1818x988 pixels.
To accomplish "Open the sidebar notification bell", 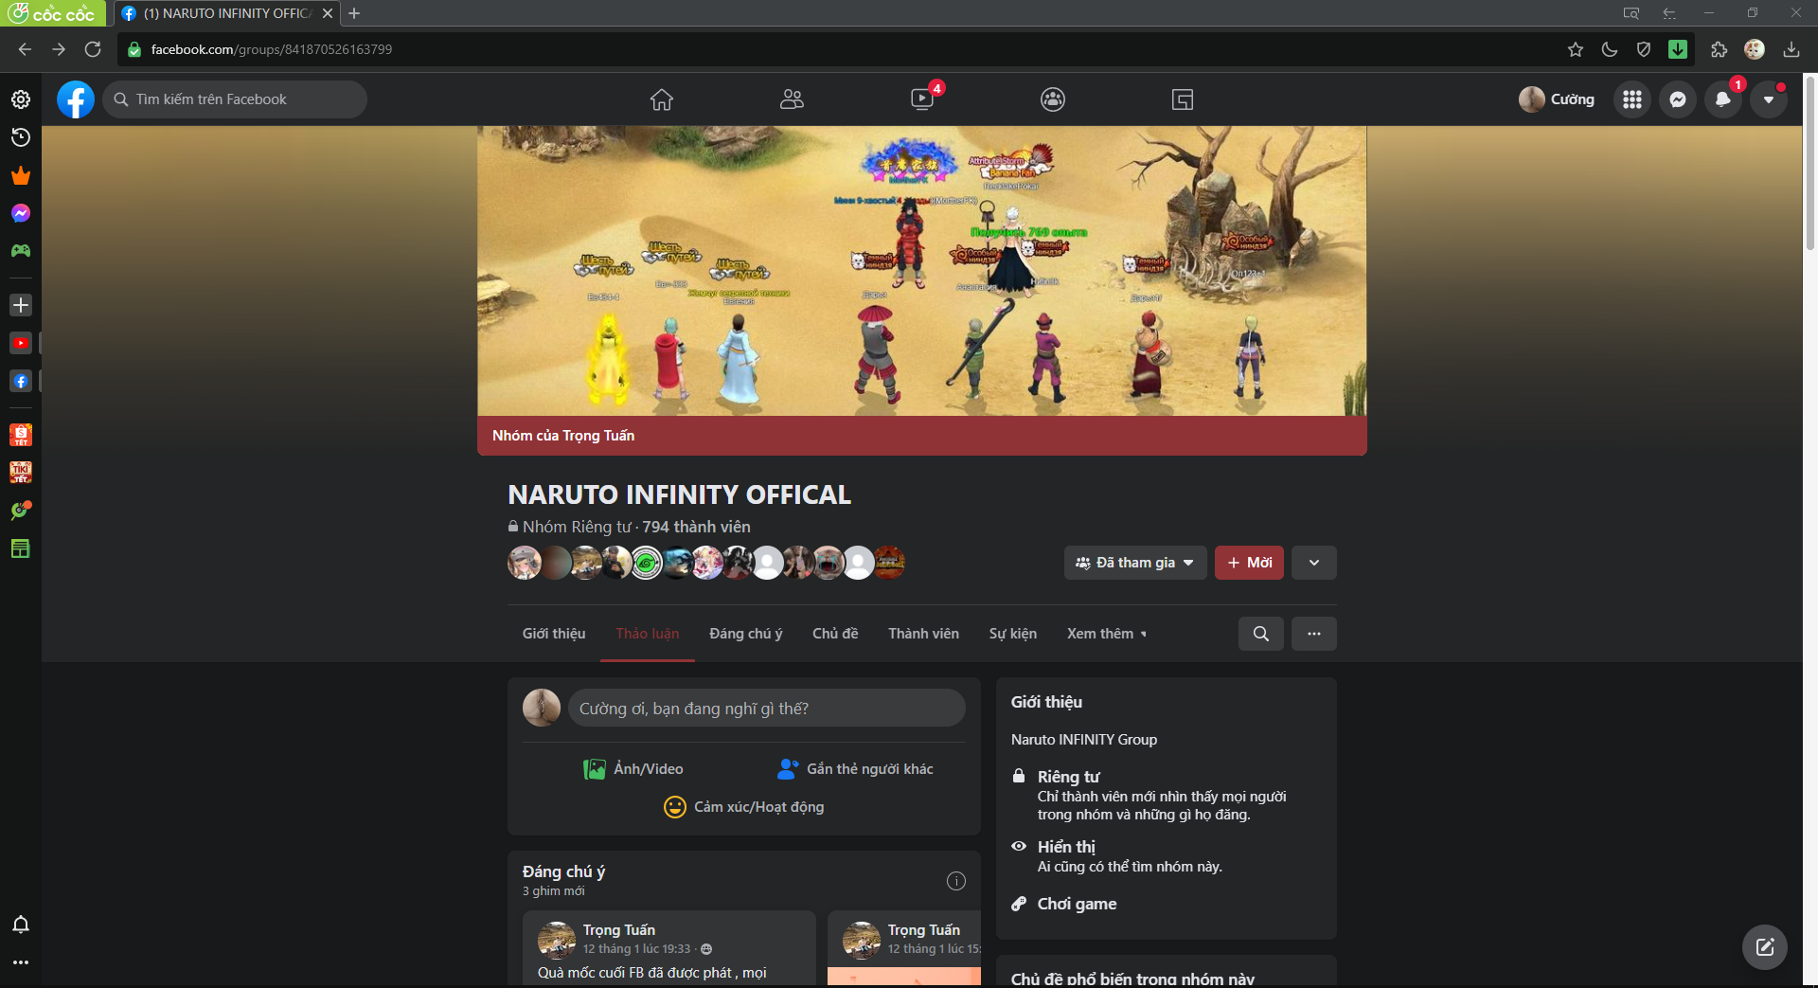I will point(21,925).
